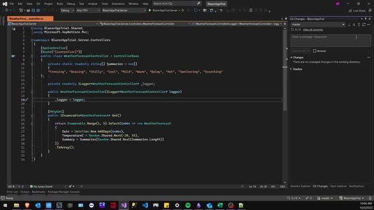Click the CRLF line ending indicator

282,187
